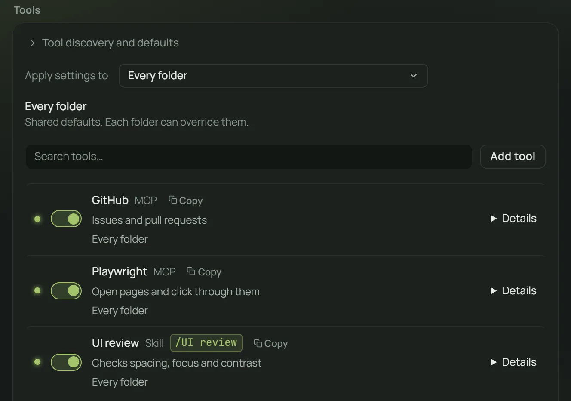Open the Every folder dropdown
571x401 pixels.
[273, 76]
